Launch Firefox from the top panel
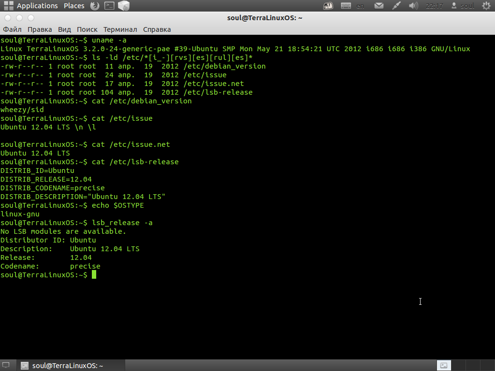This screenshot has height=371, width=495. click(x=95, y=6)
